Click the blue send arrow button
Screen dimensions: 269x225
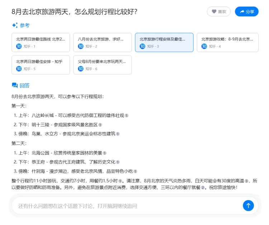click(248, 205)
